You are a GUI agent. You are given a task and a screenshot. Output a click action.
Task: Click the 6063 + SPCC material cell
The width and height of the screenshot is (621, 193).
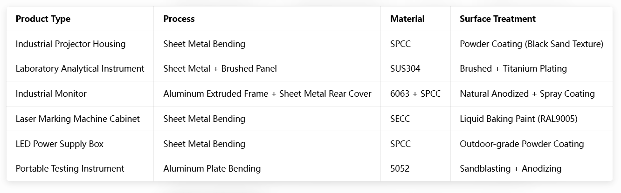point(415,94)
